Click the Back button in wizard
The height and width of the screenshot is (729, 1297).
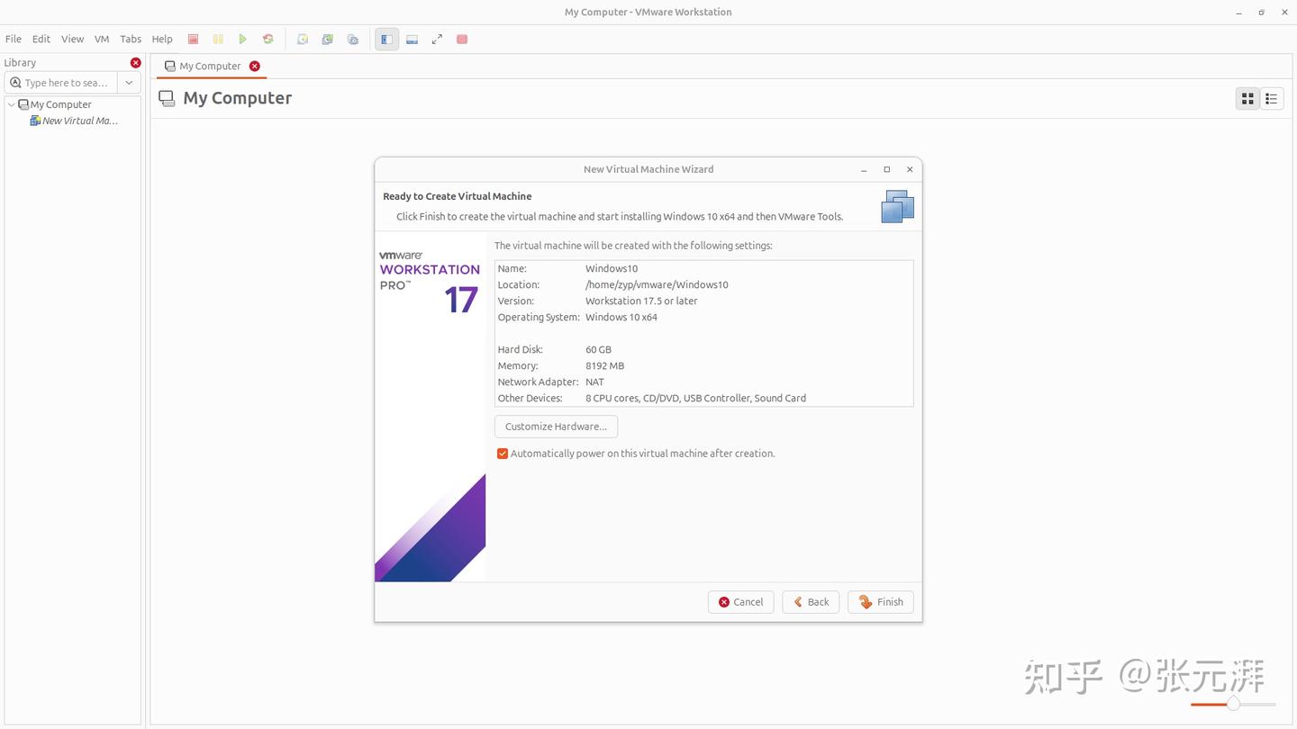pos(811,602)
